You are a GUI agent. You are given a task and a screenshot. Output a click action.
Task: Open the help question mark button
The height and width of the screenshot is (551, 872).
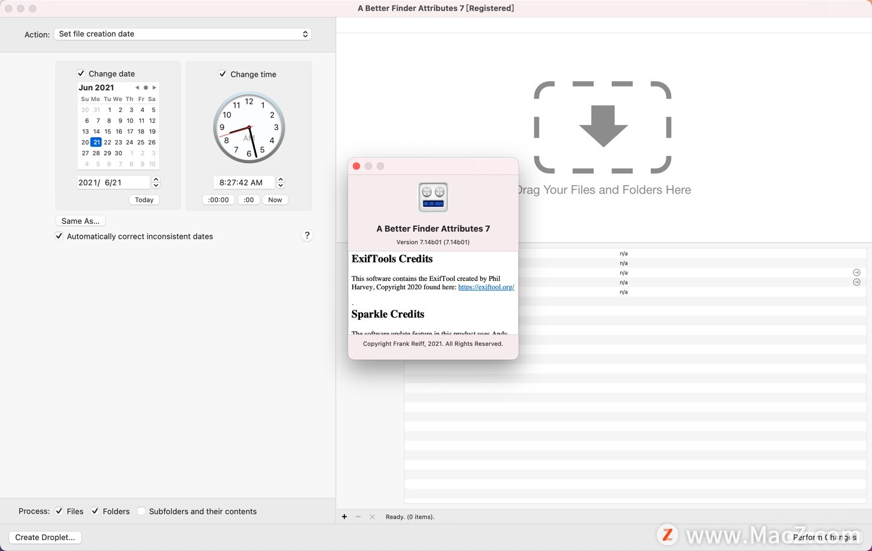click(307, 236)
